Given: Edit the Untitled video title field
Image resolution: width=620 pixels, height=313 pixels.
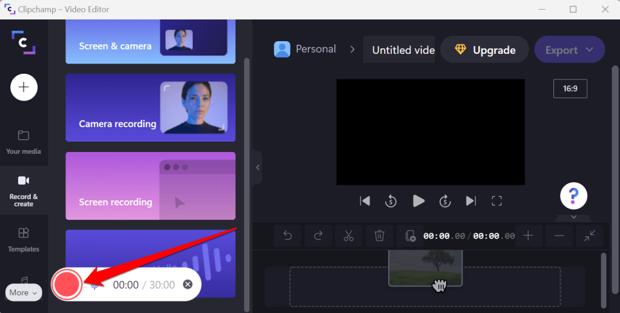Looking at the screenshot, I should (399, 50).
